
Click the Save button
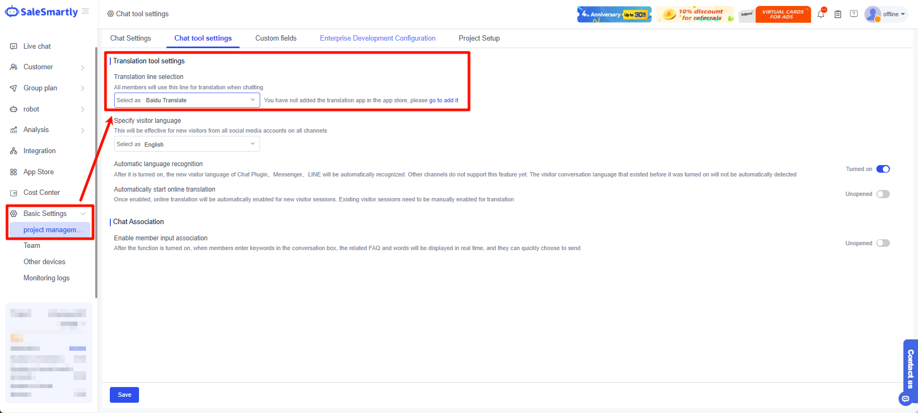(124, 395)
